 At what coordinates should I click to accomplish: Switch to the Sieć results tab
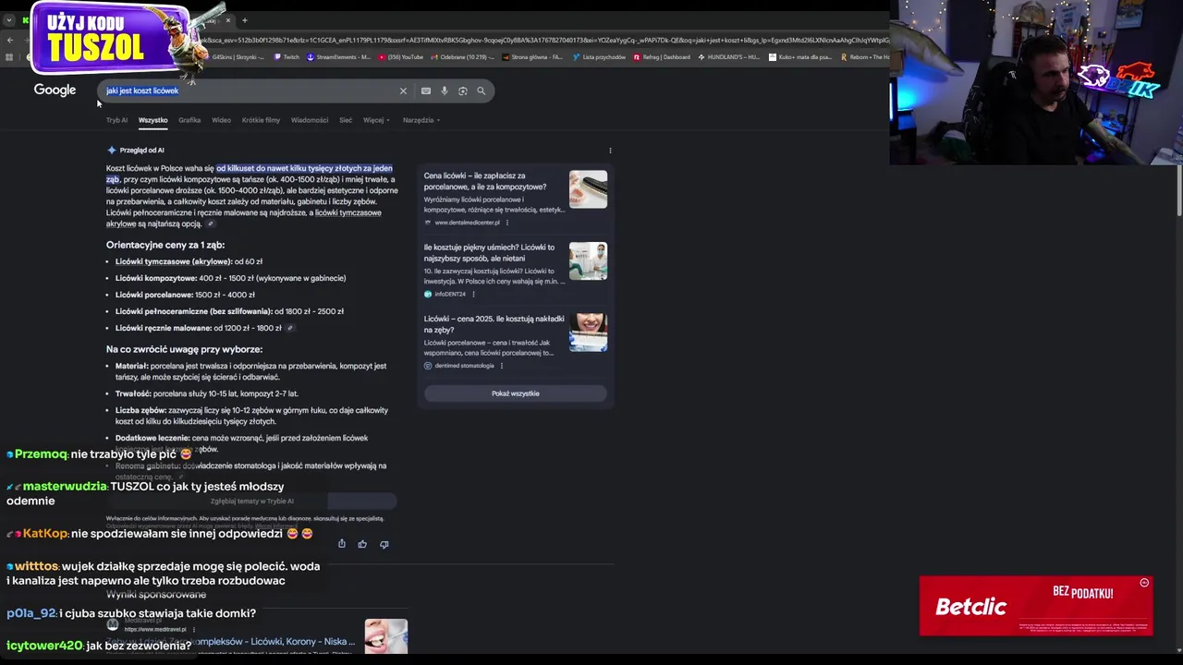346,120
